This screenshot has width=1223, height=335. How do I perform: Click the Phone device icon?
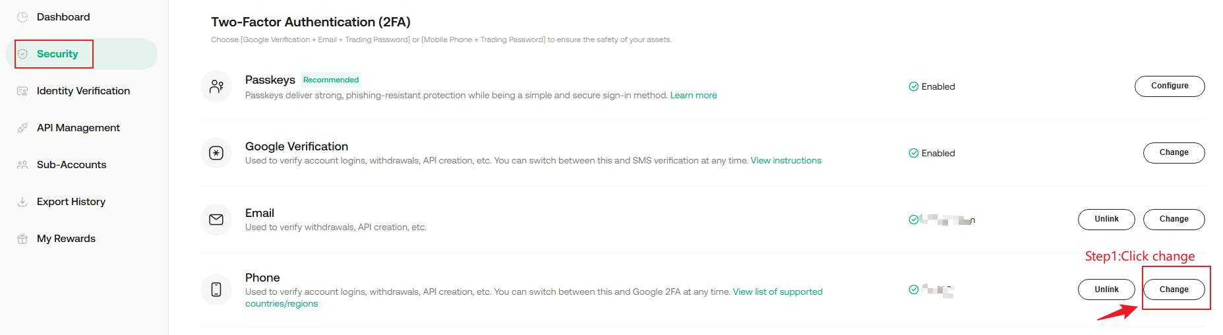pos(216,289)
